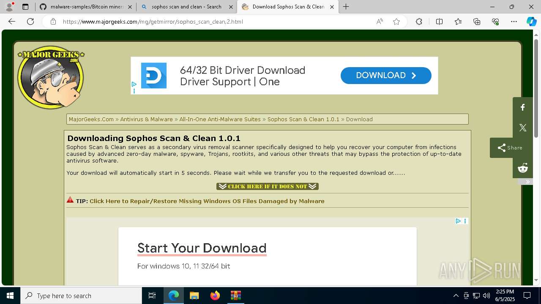Open Collections panel
This screenshot has height=304, width=541.
tap(477, 22)
